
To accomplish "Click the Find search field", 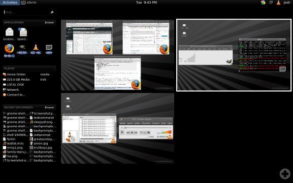I will [x=29, y=12].
